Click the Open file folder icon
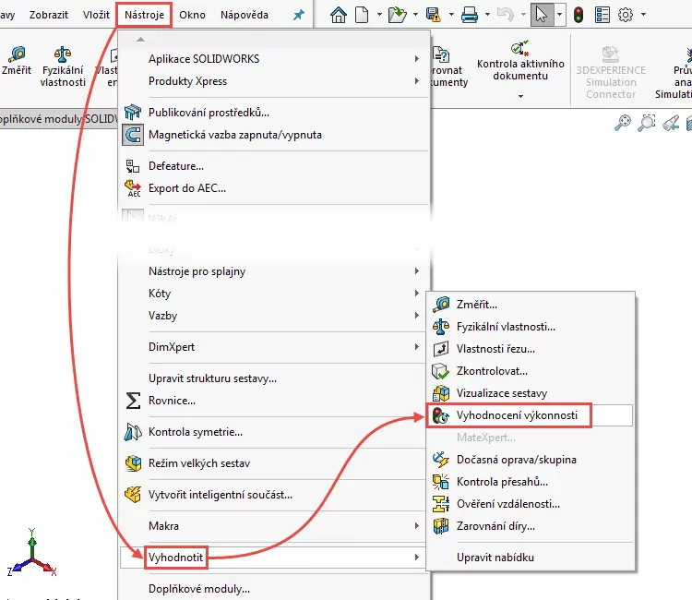This screenshot has height=600, width=692. [397, 15]
